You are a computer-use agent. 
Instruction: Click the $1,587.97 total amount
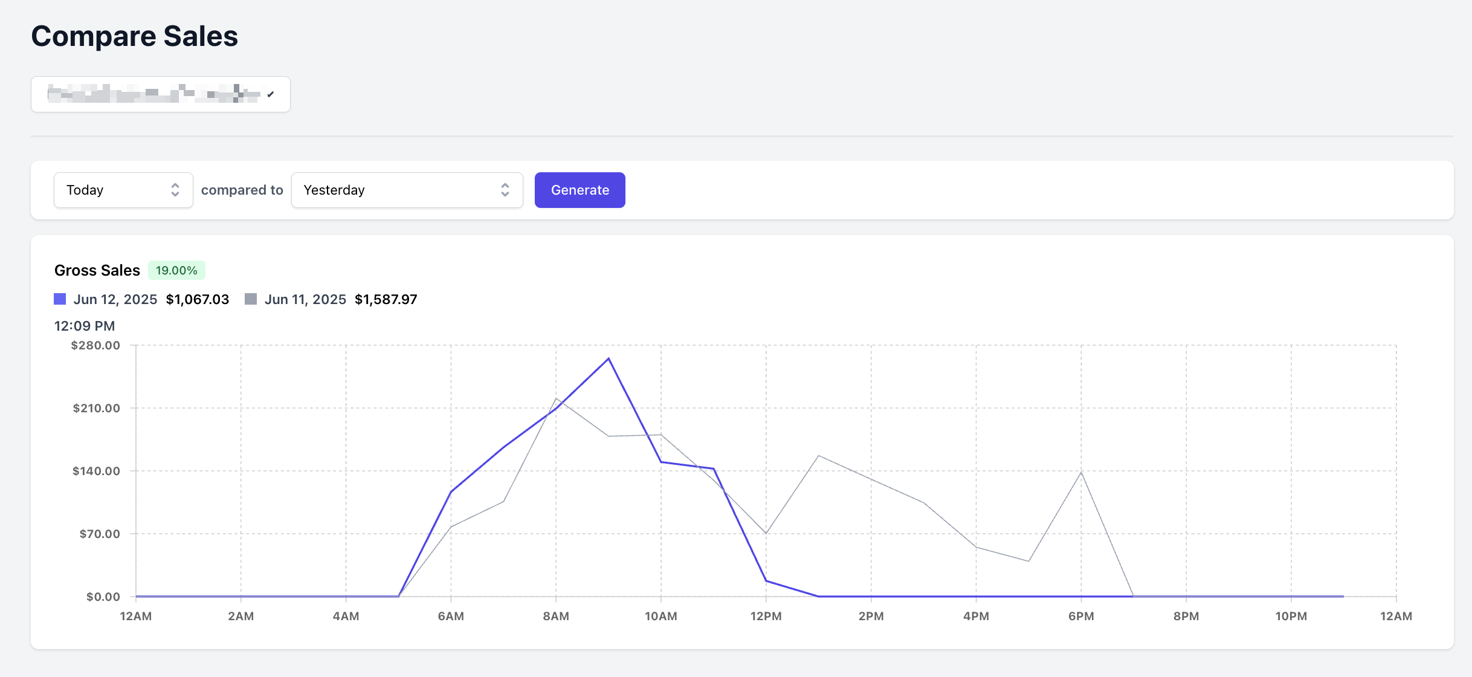click(x=386, y=299)
